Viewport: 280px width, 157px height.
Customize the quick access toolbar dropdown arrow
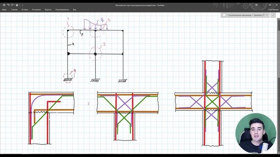coord(22,5)
